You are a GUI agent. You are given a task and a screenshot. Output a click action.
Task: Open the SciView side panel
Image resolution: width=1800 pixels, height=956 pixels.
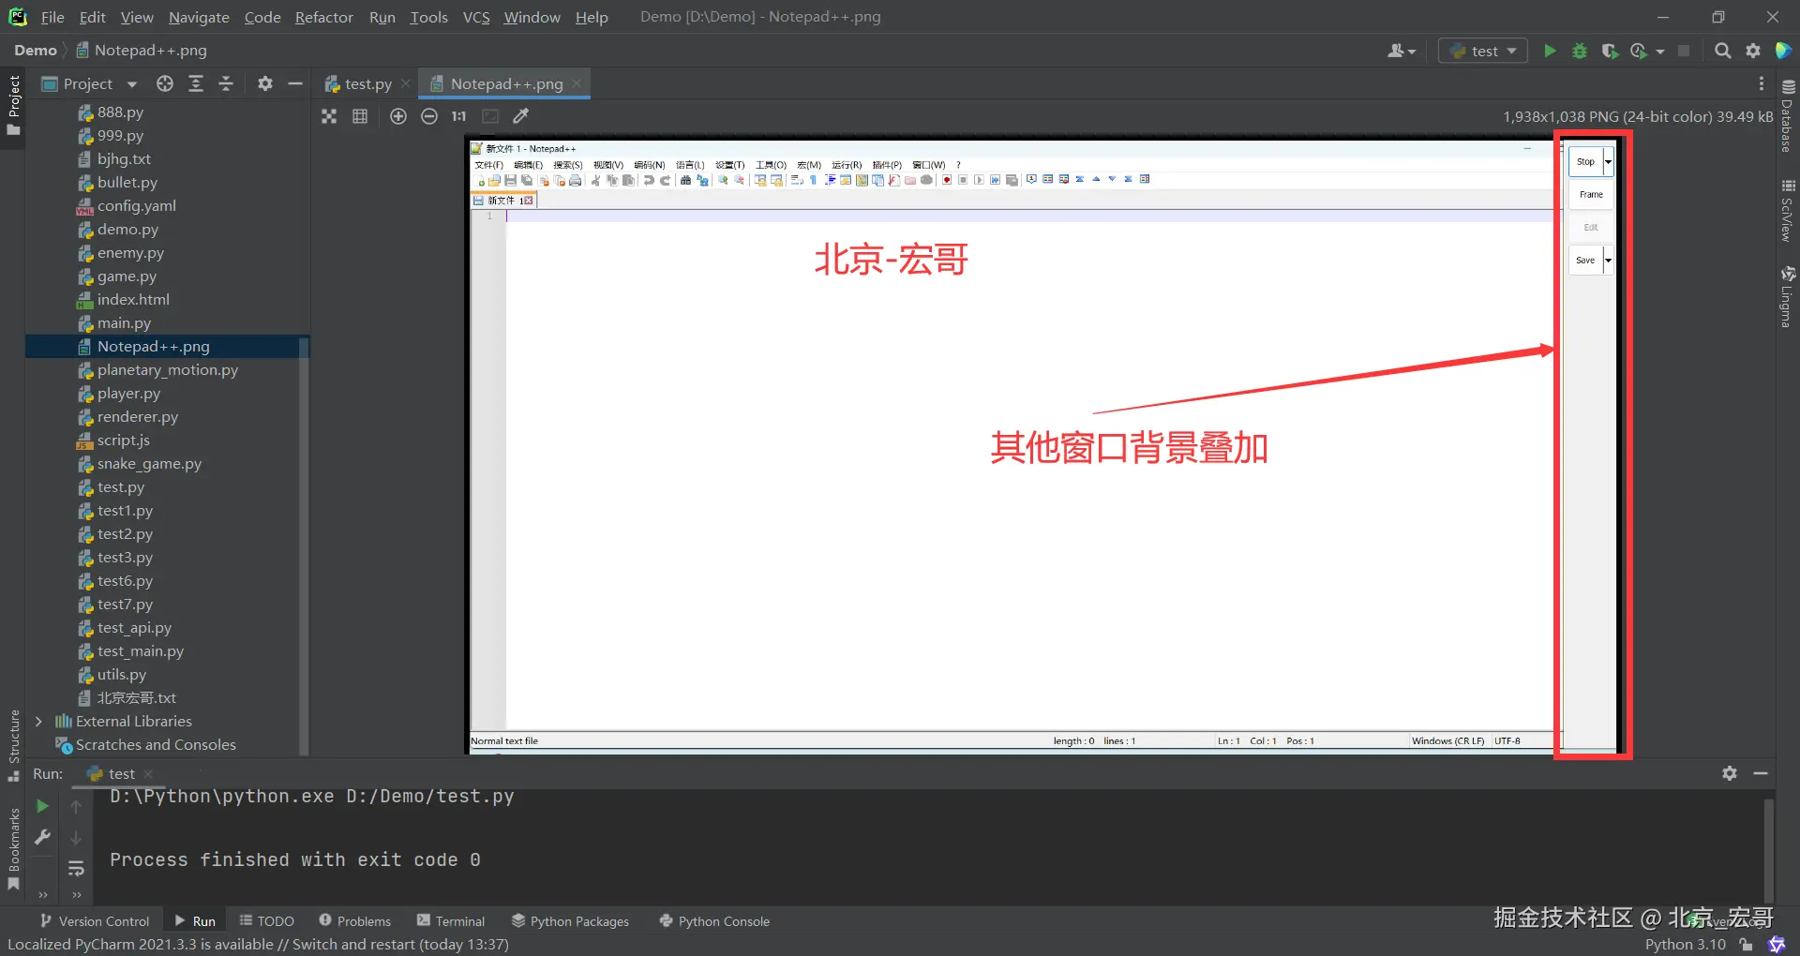point(1788,210)
